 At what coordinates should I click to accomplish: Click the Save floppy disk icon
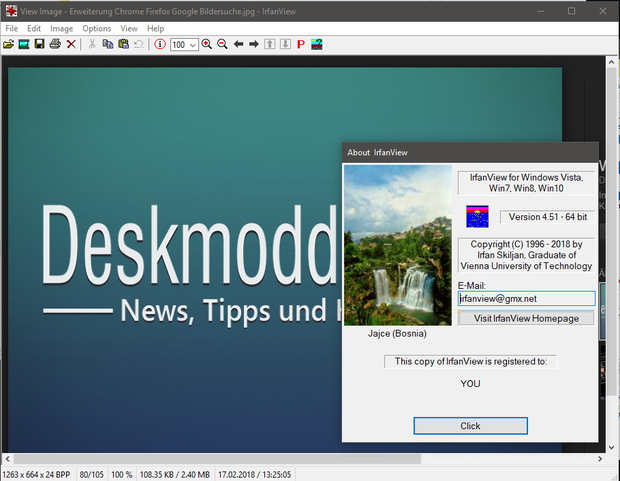click(x=40, y=44)
